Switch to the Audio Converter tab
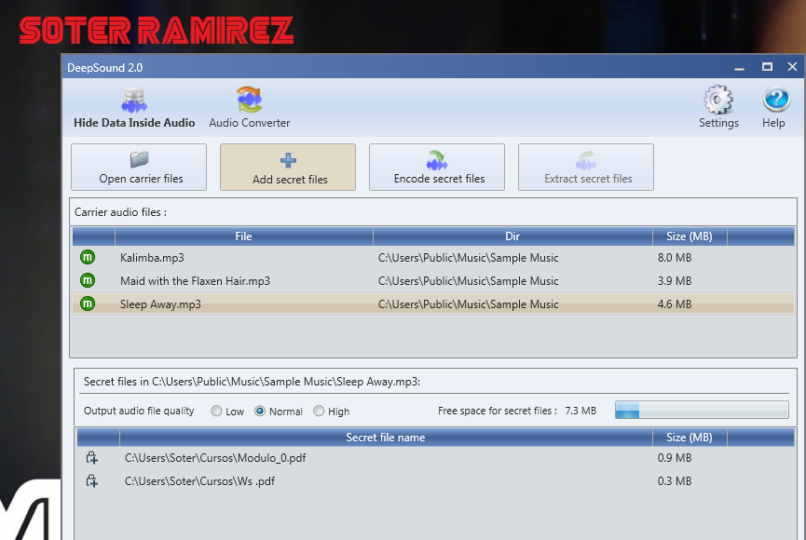Image resolution: width=806 pixels, height=540 pixels. click(250, 108)
